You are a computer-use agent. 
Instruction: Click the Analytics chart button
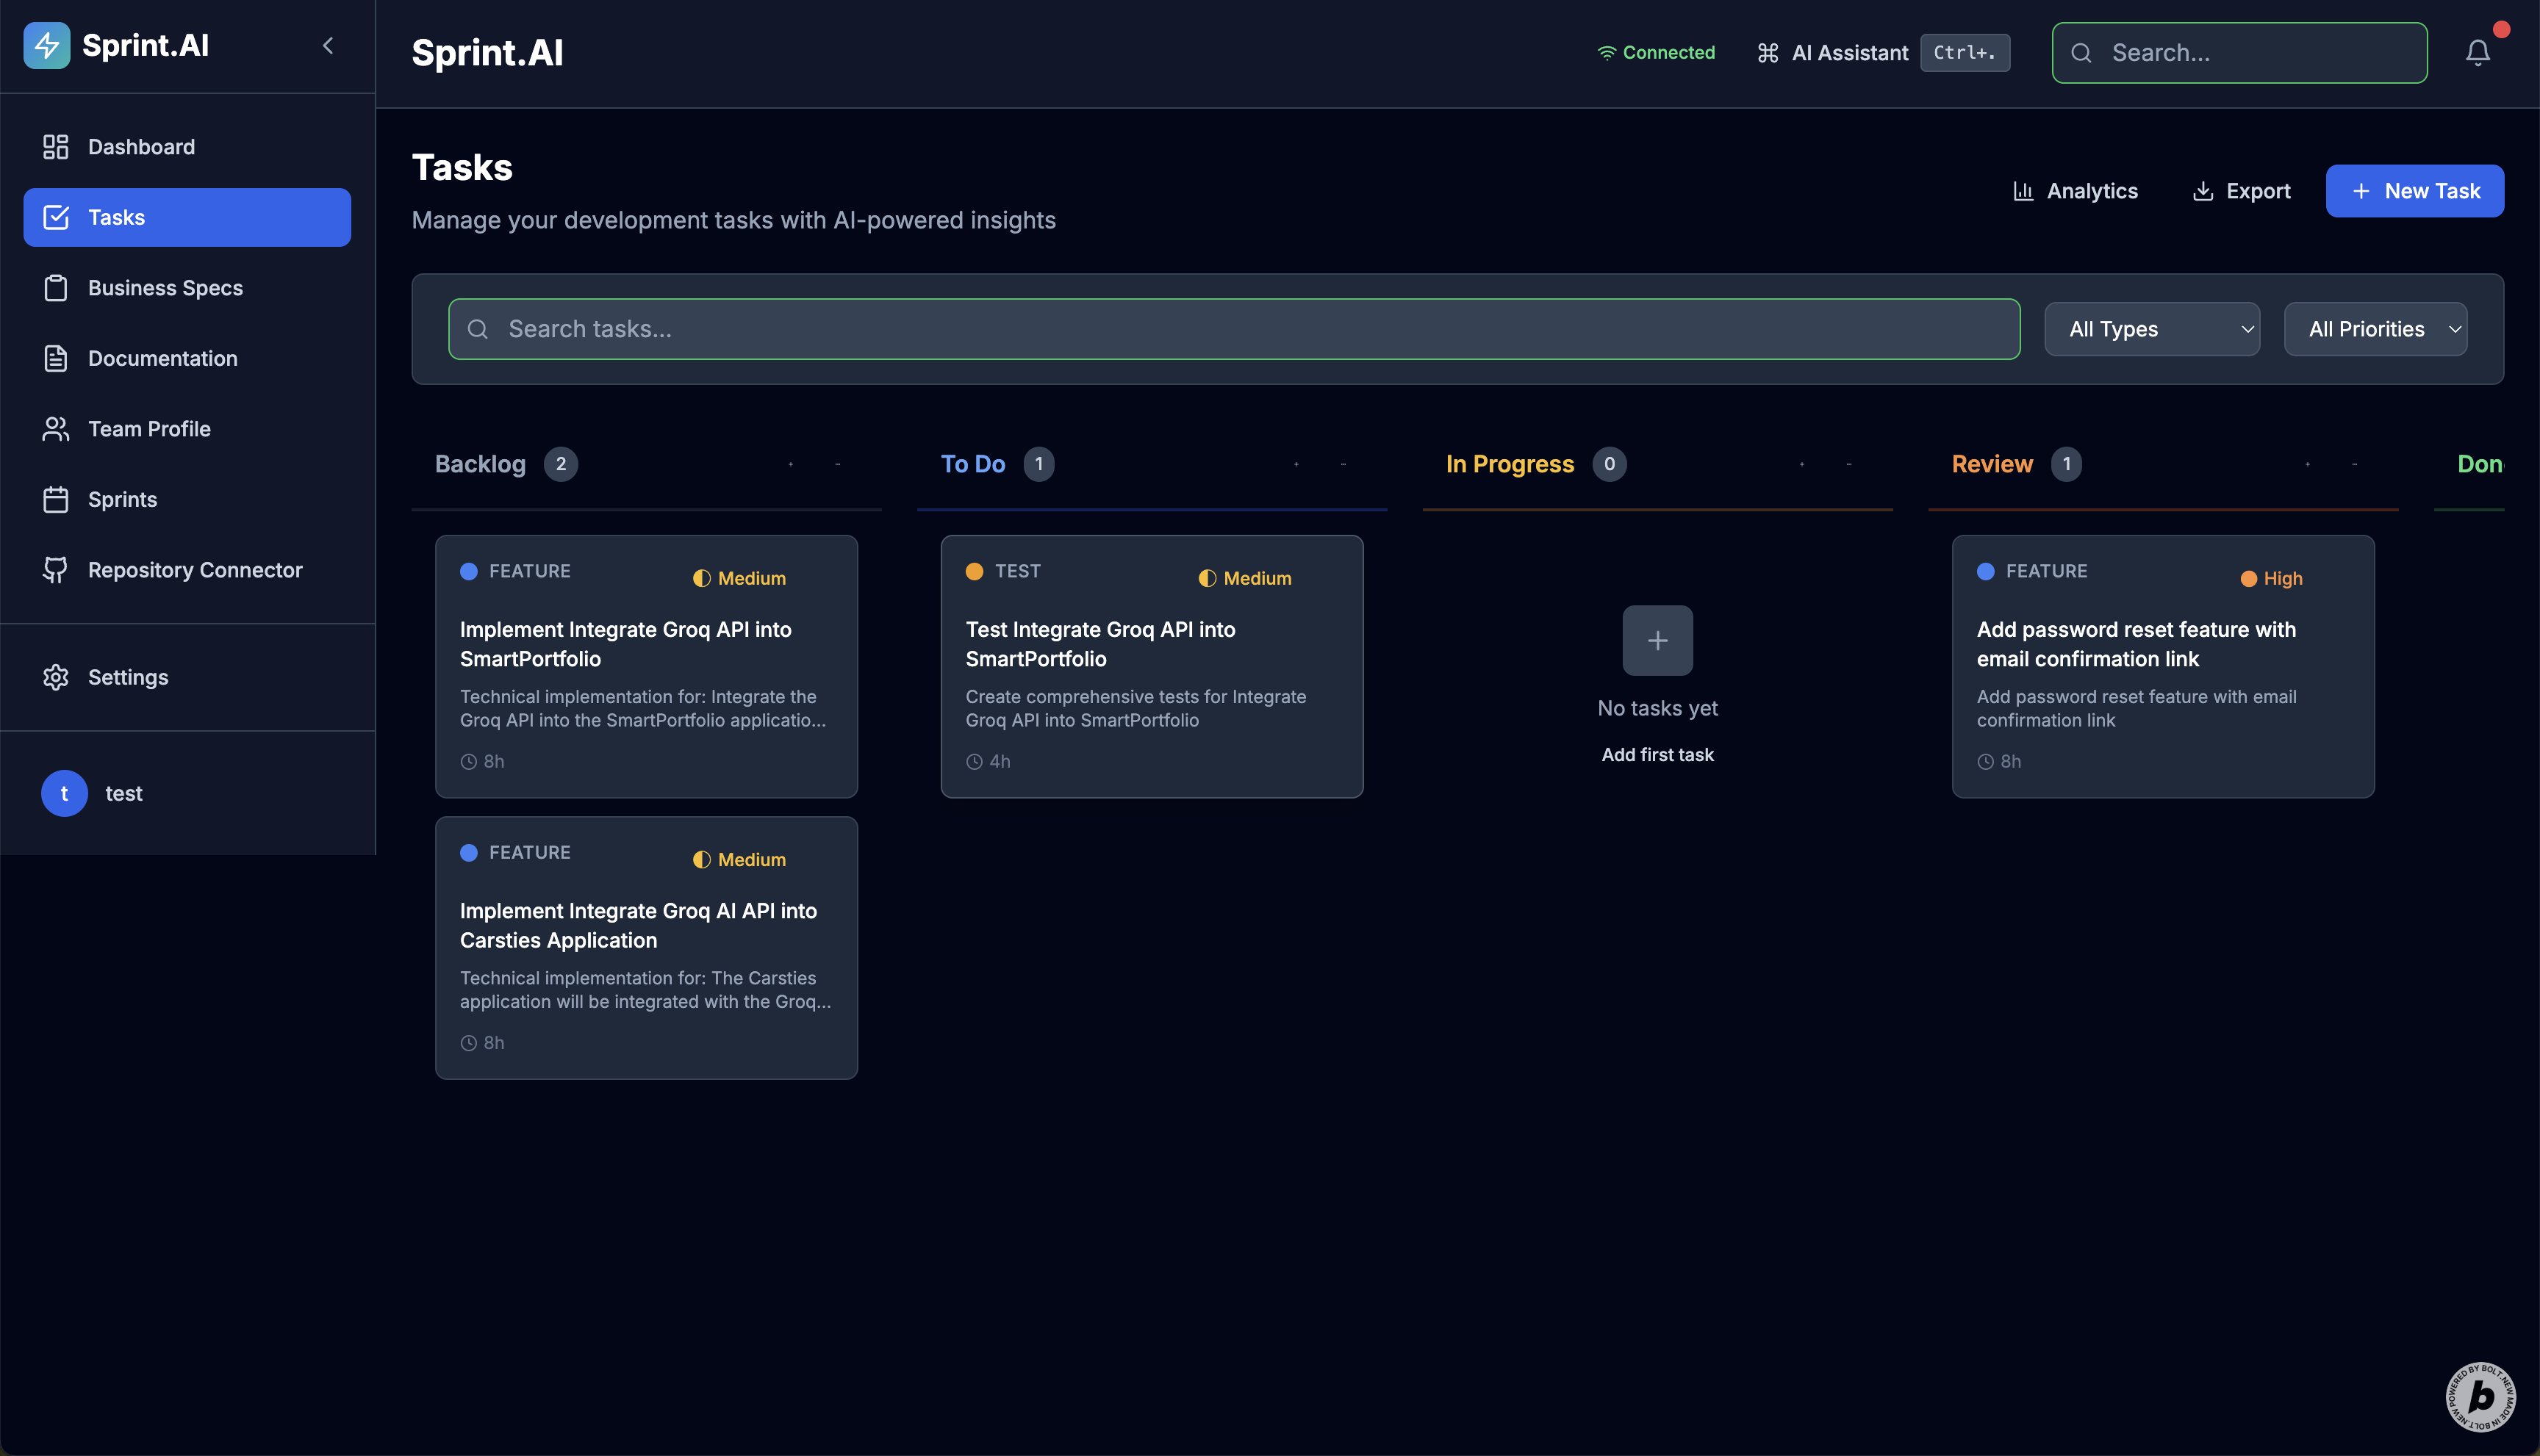[x=2075, y=191]
